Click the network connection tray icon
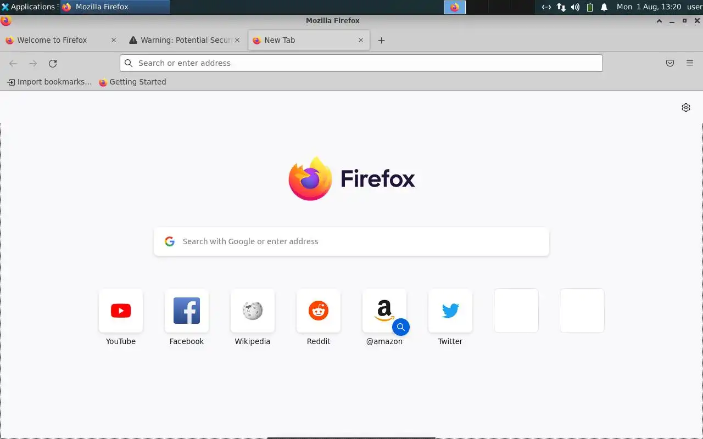Image resolution: width=703 pixels, height=439 pixels. pyautogui.click(x=561, y=7)
